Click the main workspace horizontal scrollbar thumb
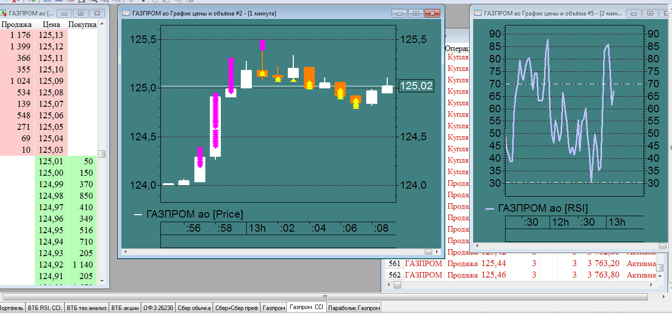The height and width of the screenshot is (314, 672). pyautogui.click(x=325, y=297)
